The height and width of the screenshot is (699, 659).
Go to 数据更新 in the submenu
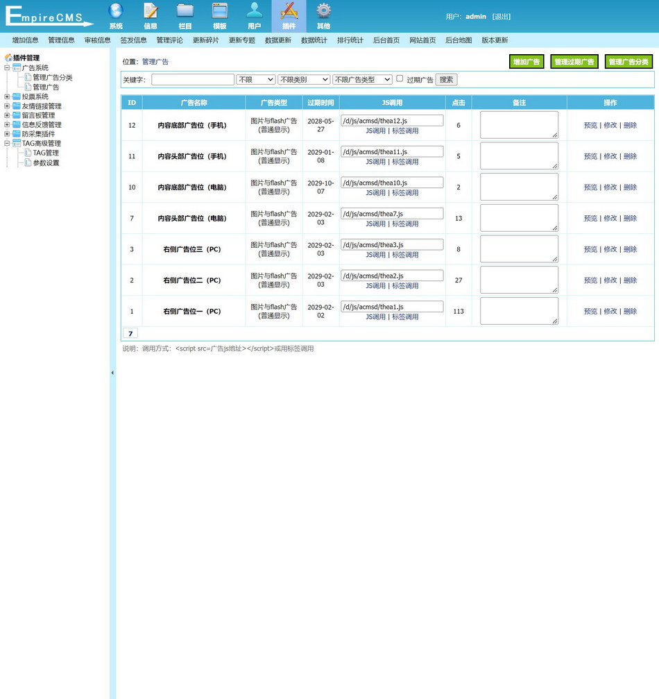coord(278,40)
